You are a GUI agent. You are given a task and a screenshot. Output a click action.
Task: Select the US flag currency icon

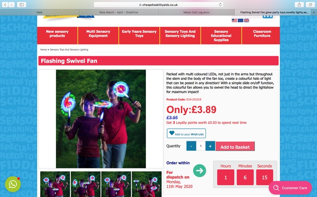pyautogui.click(x=234, y=21)
